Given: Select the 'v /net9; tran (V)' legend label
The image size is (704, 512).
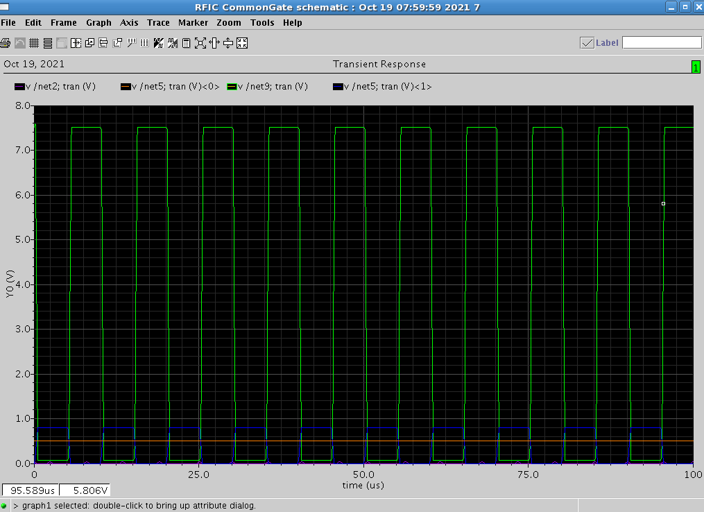Looking at the screenshot, I should 273,87.
